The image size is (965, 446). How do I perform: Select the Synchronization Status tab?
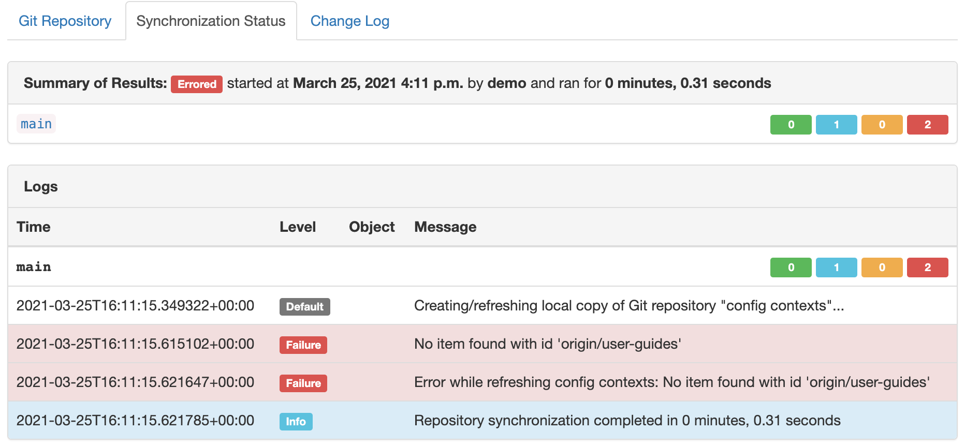click(x=211, y=21)
